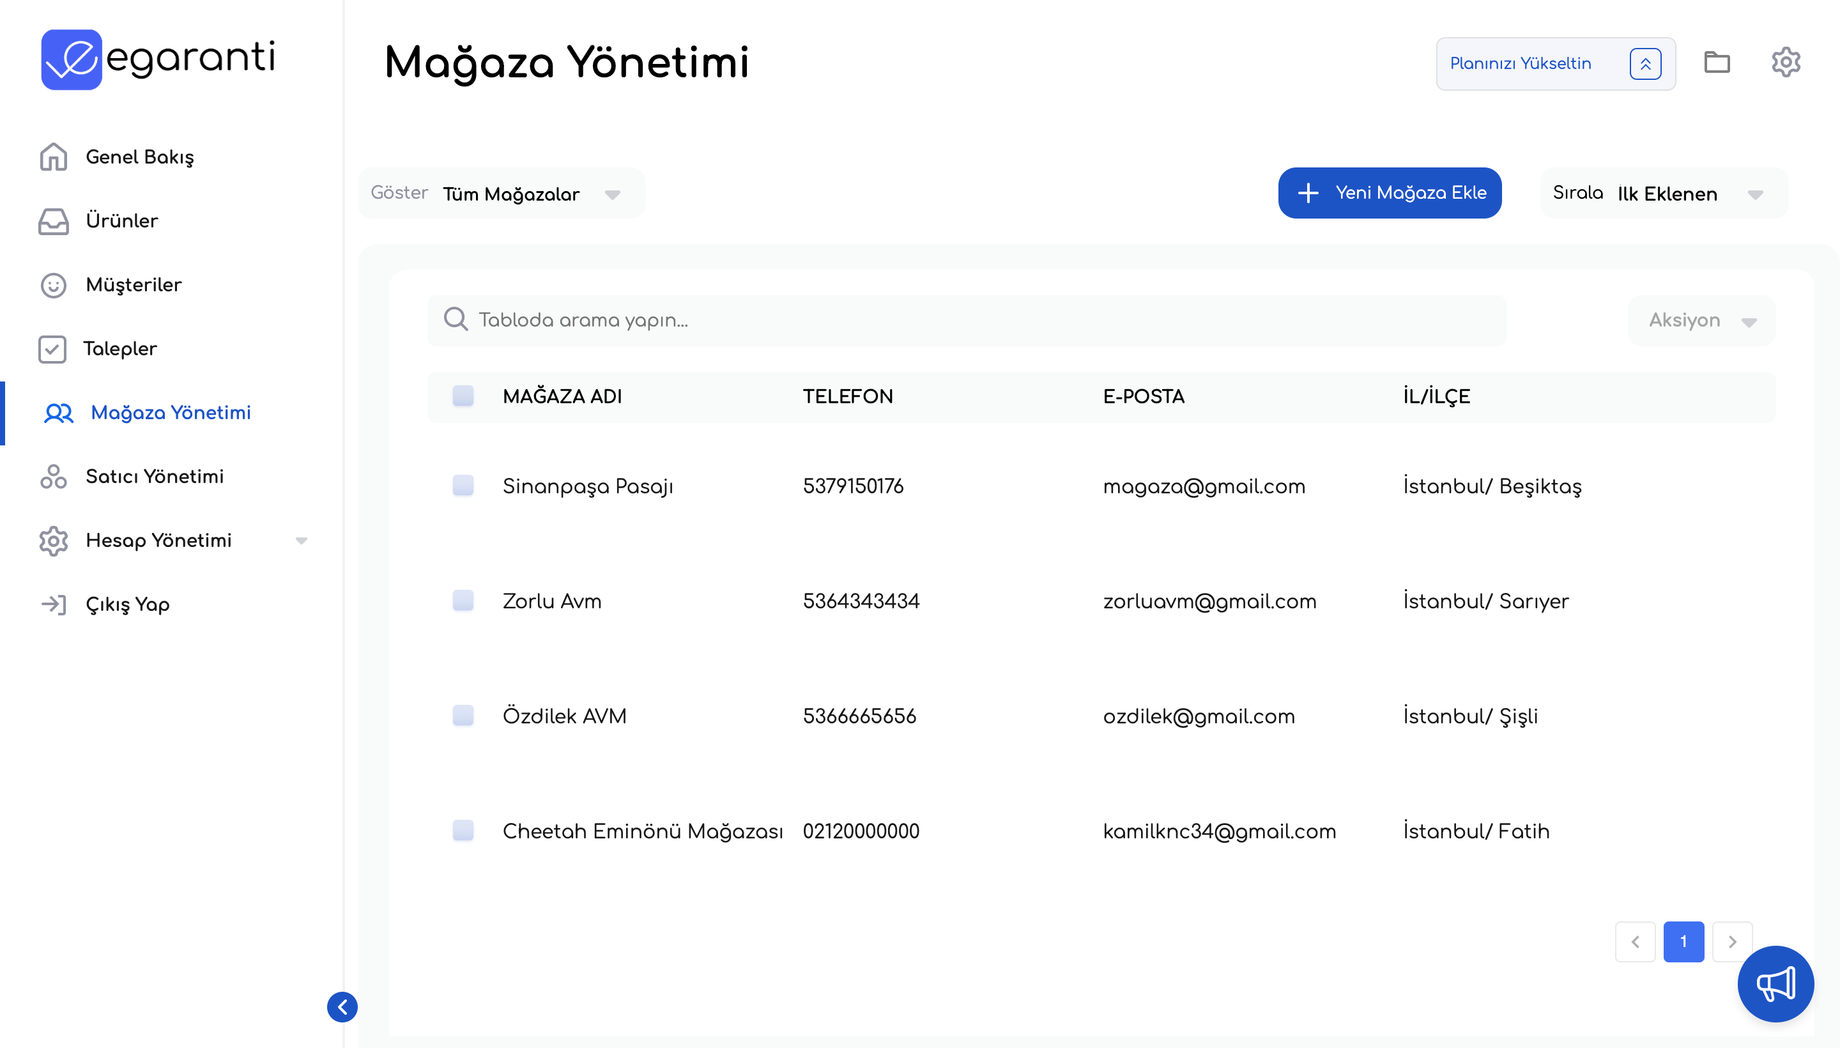Image resolution: width=1840 pixels, height=1048 pixels.
Task: Click Yeni Mağaza Ekle button
Action: coord(1390,193)
